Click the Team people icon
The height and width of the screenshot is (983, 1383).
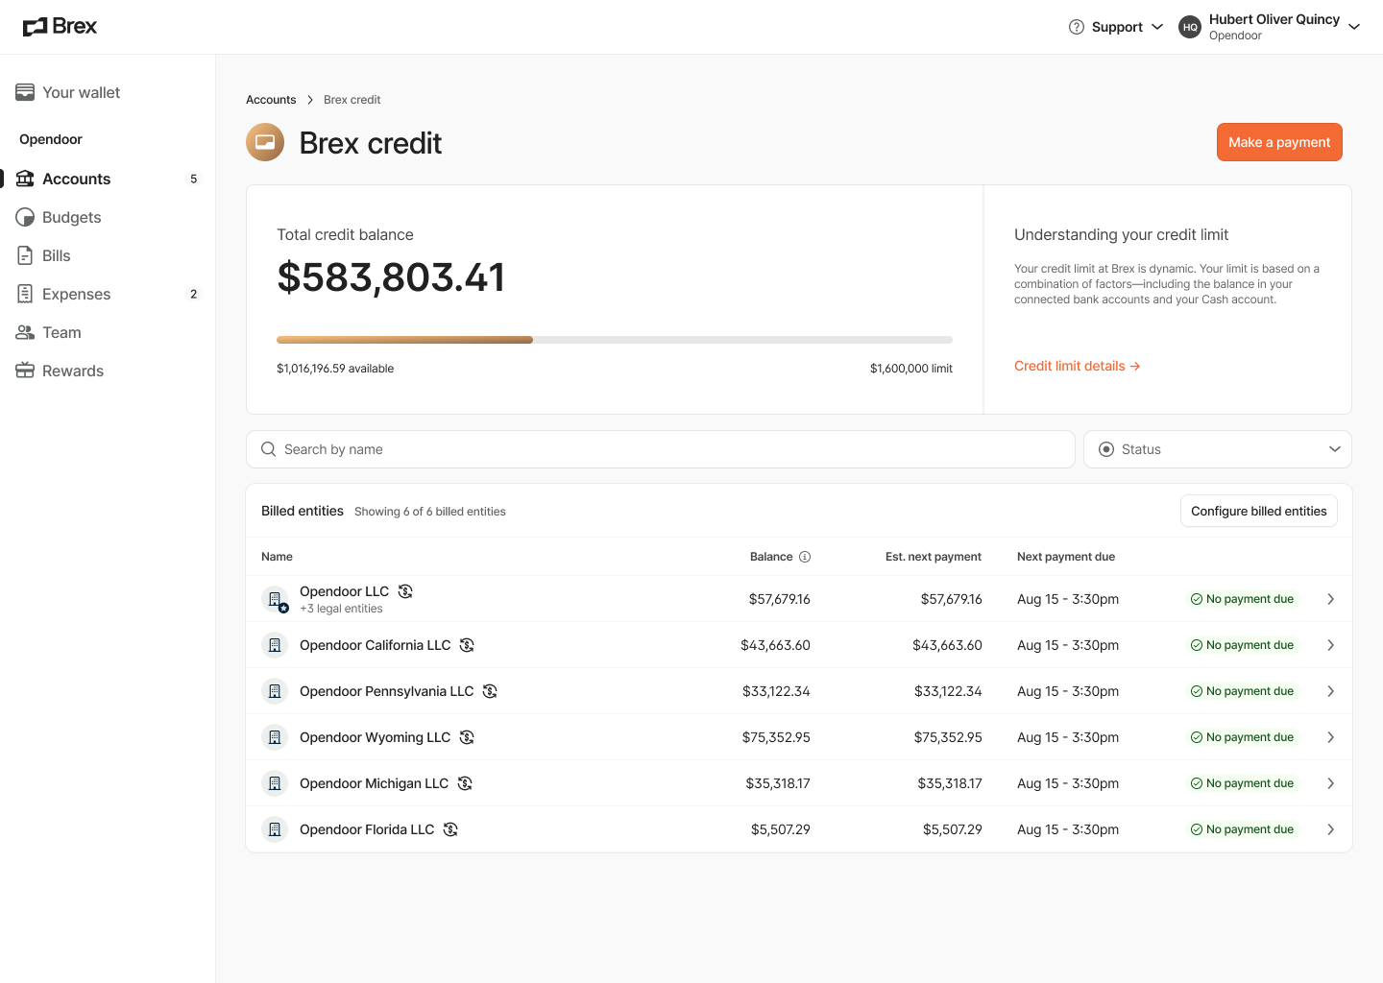[x=25, y=332]
